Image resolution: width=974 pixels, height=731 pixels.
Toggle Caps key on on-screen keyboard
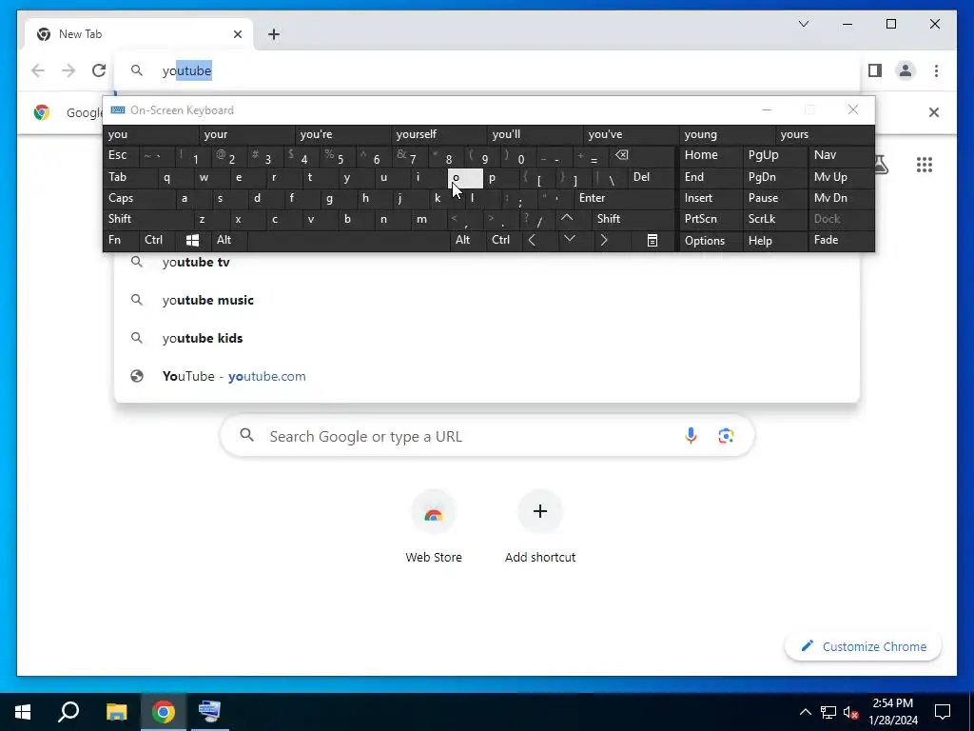pyautogui.click(x=139, y=198)
